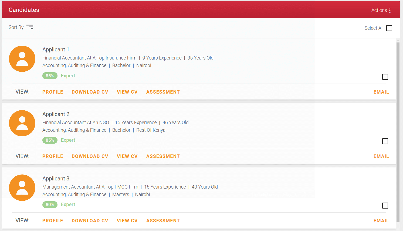The width and height of the screenshot is (403, 231).
Task: View CV of Applicant 2
Action: click(127, 156)
